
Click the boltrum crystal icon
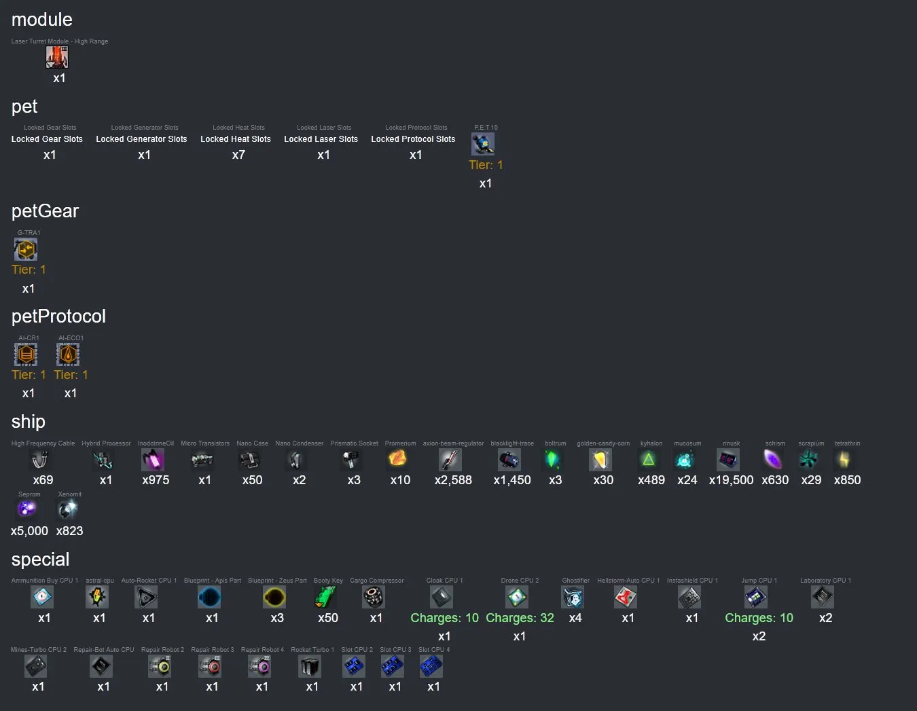point(553,460)
